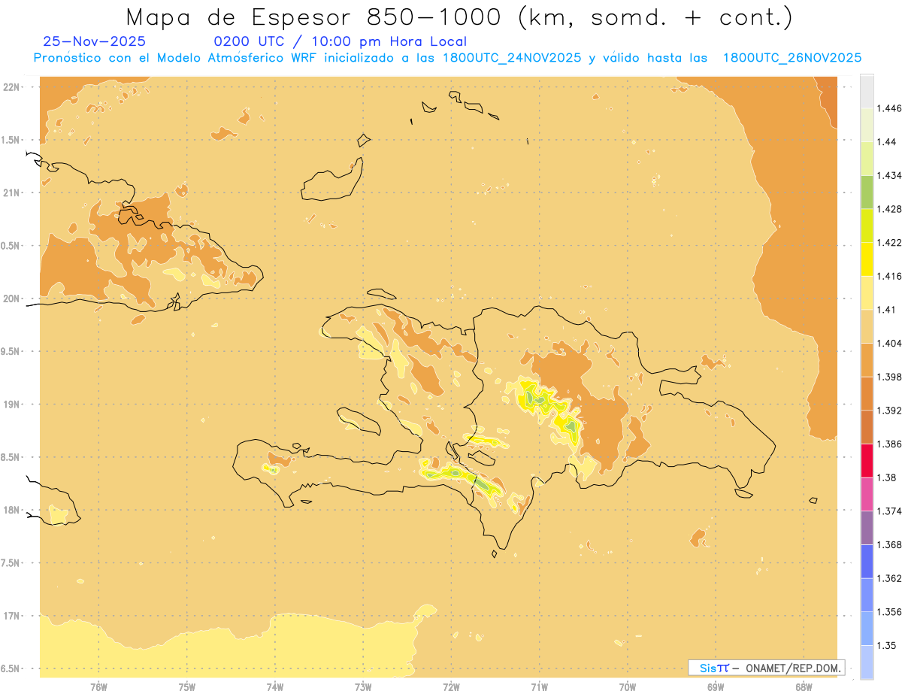
Task: Pick the pink legend band above 1.374
Action: (x=867, y=494)
